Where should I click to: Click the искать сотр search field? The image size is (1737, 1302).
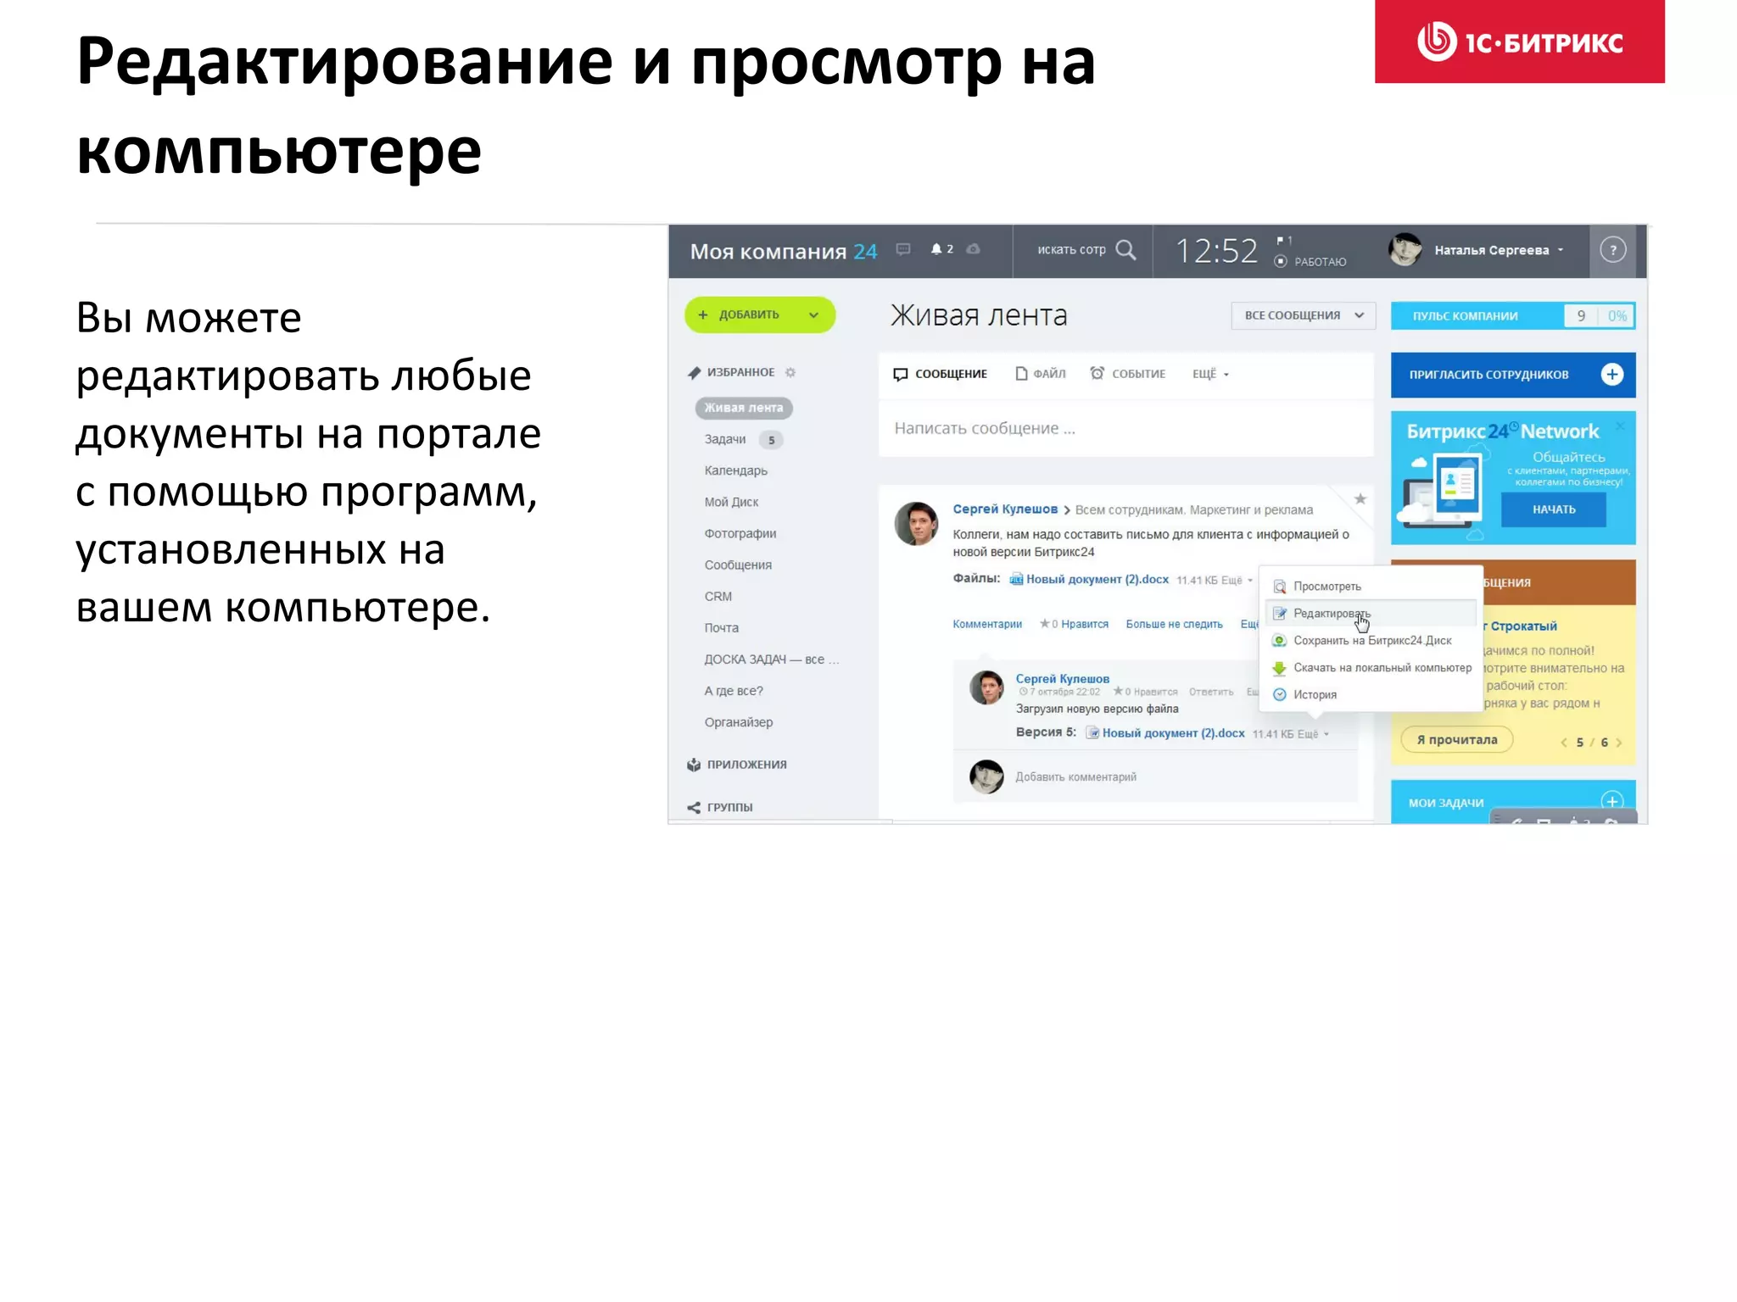(1071, 250)
